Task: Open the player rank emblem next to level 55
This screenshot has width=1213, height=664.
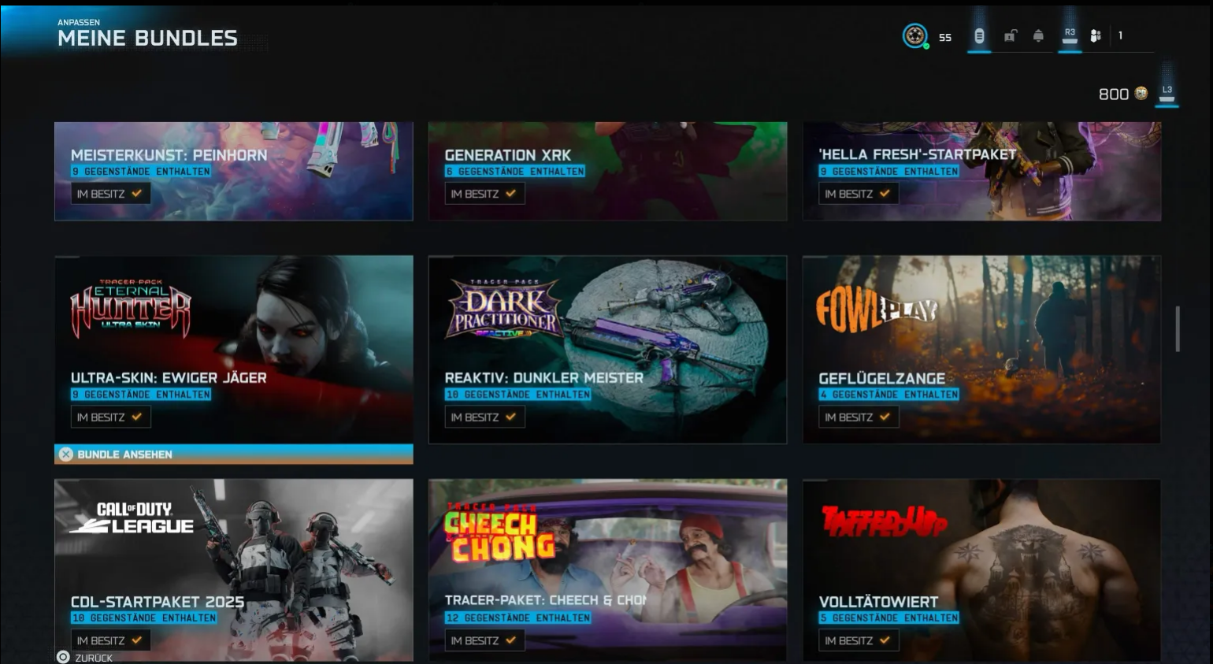Action: [x=914, y=35]
